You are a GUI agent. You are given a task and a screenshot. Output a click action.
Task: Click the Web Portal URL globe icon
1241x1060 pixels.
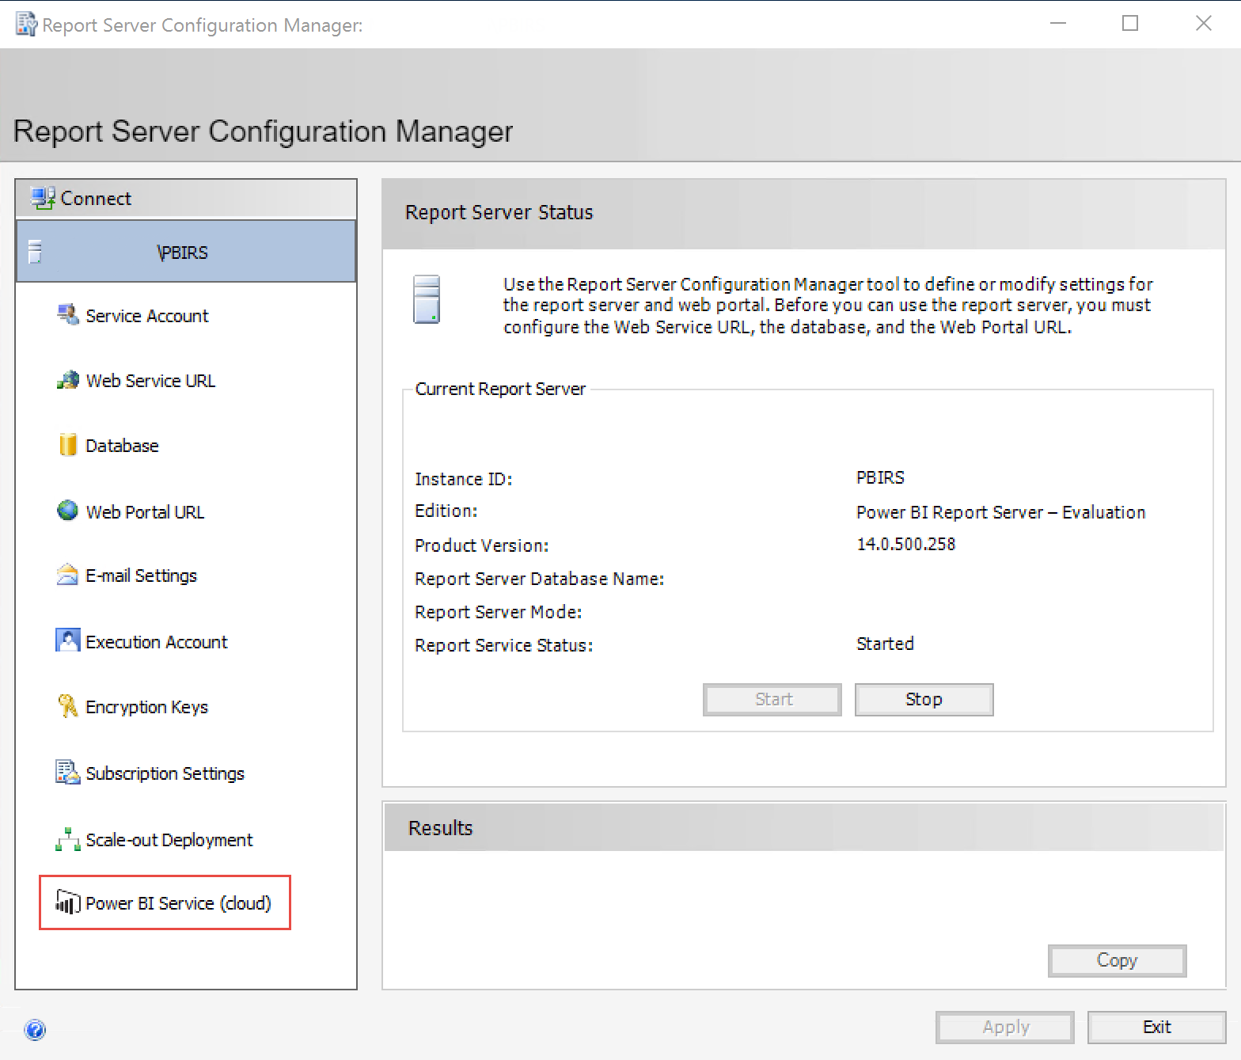click(x=68, y=511)
